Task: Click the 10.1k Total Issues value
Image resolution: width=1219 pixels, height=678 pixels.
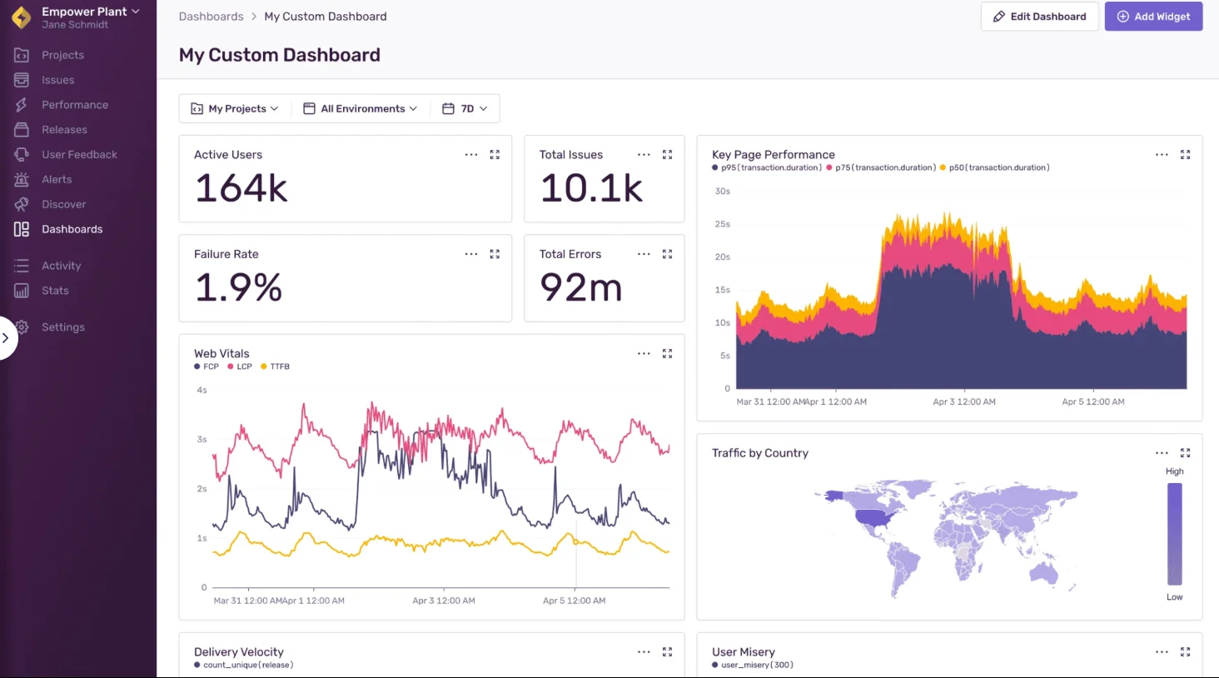Action: (591, 188)
